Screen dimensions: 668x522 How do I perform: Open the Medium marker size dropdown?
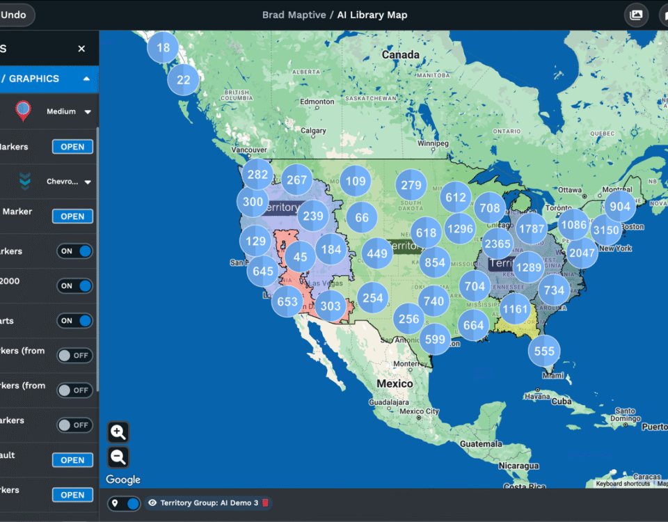pos(69,111)
